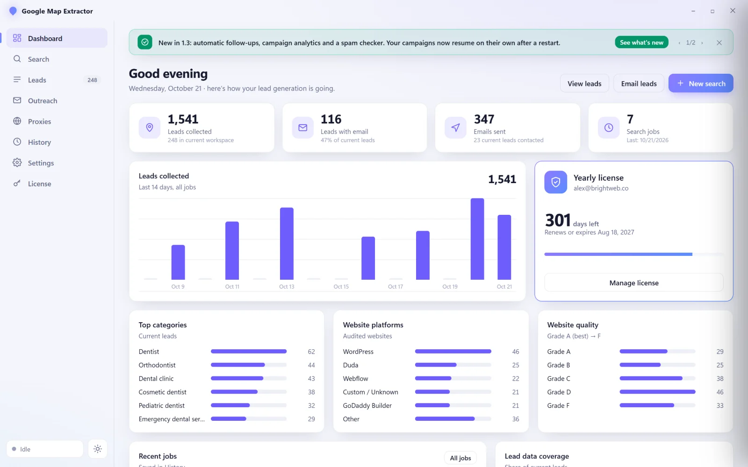Click the paper plane Emails sent icon
The height and width of the screenshot is (467, 748).
[x=456, y=127]
